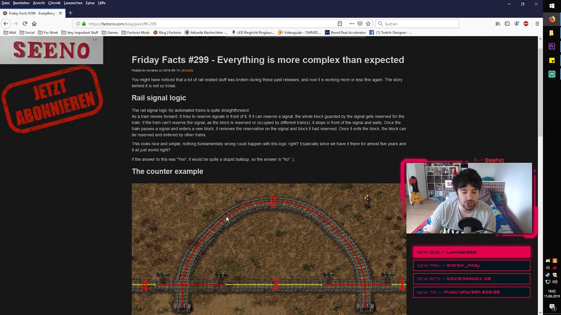
Task: Open the Windows notification center icon
Action: (x=552, y=307)
